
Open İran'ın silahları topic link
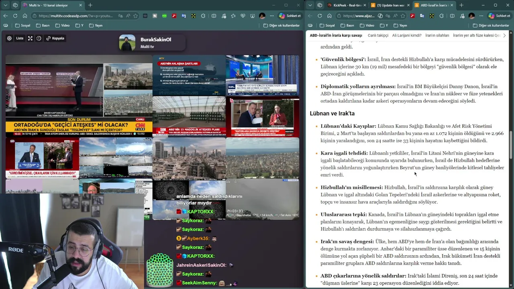(x=437, y=35)
